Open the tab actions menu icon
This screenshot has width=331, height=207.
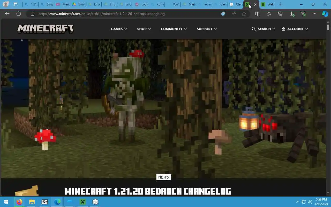[16, 4]
